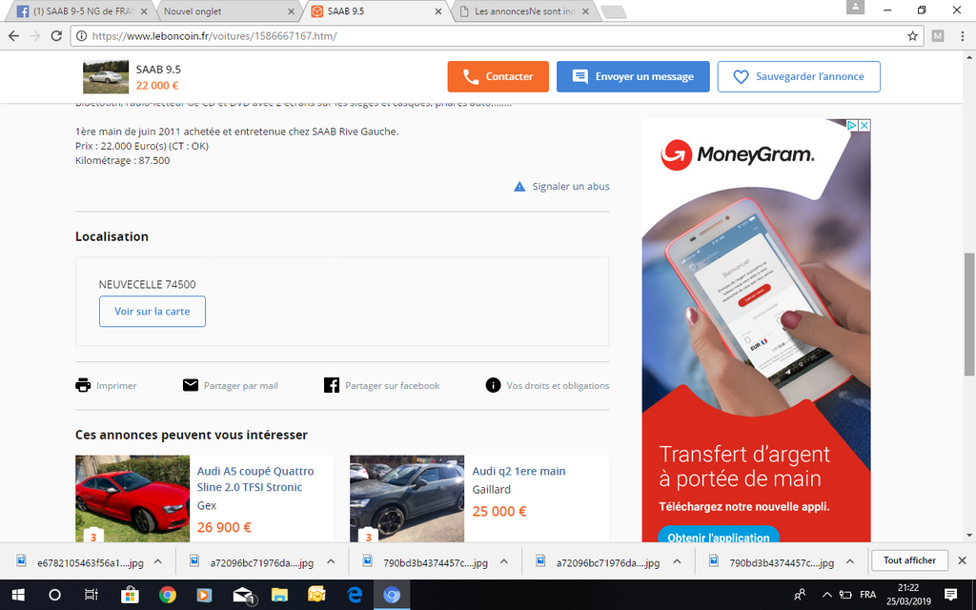Screen dimensions: 976x610
Task: Click the info icon for Vos droits et obligations
Action: pyautogui.click(x=493, y=385)
